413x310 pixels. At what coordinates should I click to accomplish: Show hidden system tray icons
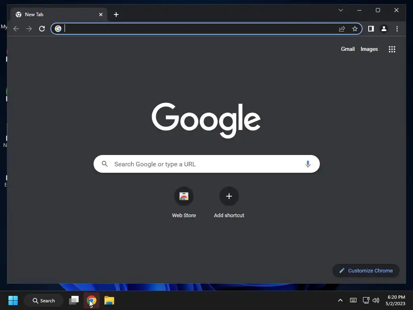pyautogui.click(x=340, y=300)
